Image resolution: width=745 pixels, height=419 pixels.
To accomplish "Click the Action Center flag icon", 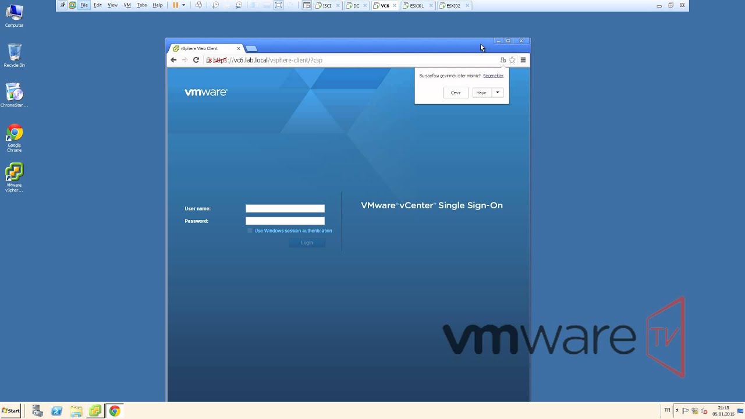I will tap(685, 411).
